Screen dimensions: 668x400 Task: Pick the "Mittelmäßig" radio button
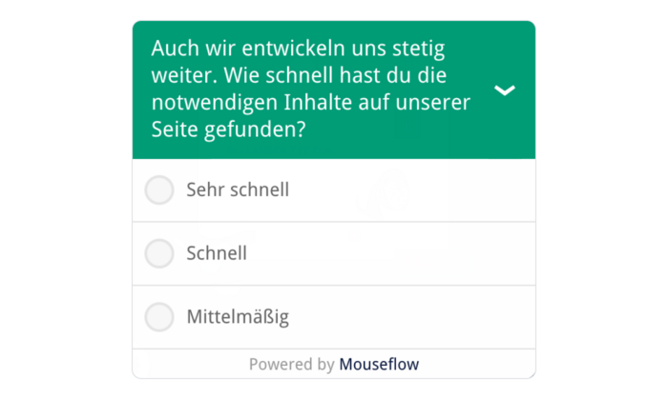pyautogui.click(x=159, y=316)
